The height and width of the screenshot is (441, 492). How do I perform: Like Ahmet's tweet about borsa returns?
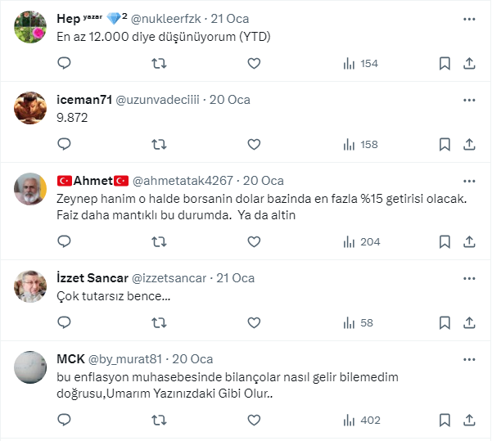pos(254,241)
